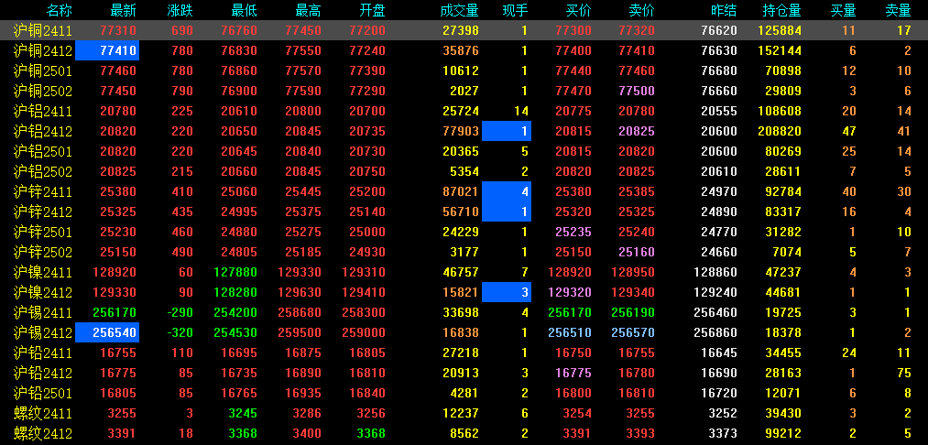Click highlighted 现手 value of 沪镍2412

click(507, 292)
